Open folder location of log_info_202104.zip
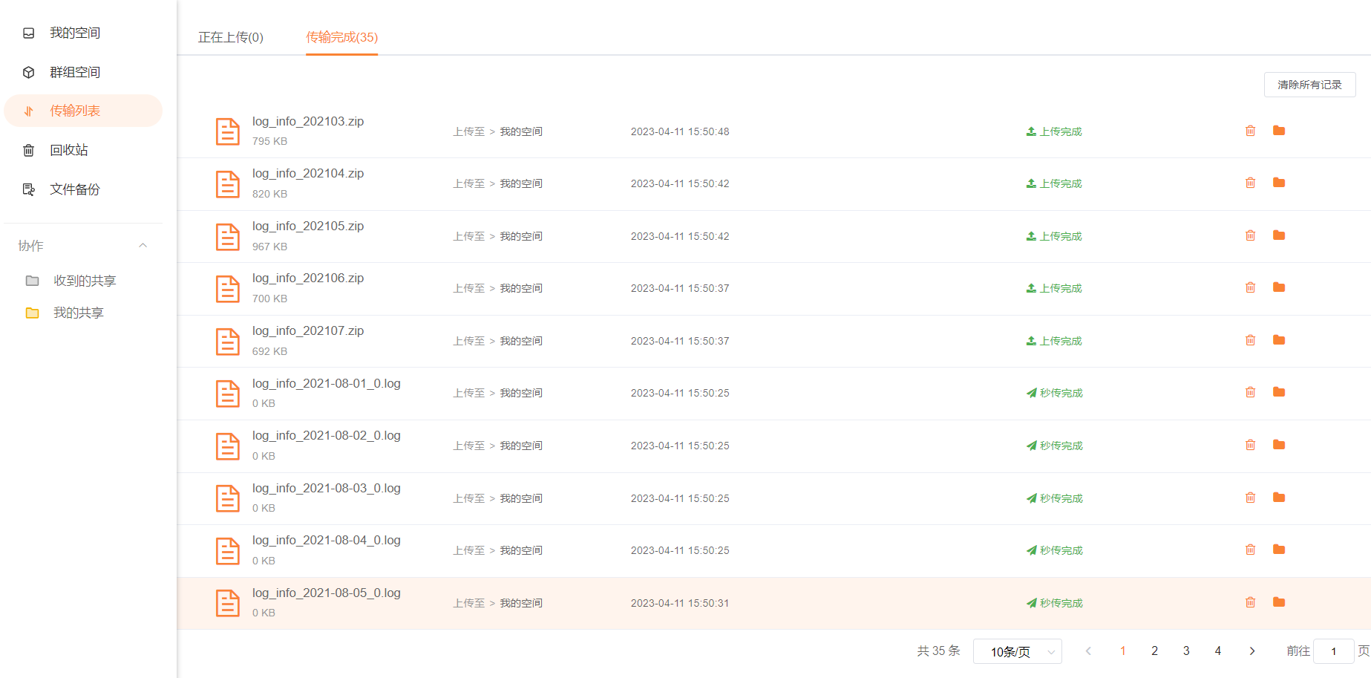 coord(1278,183)
